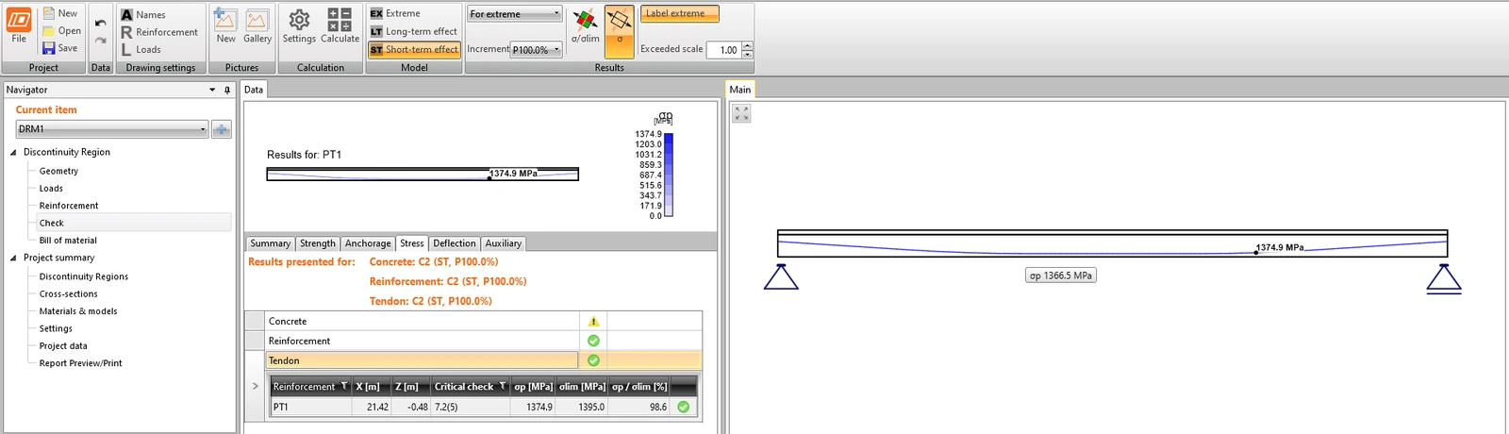Decrease the Exceeded scale value

pyautogui.click(x=748, y=54)
